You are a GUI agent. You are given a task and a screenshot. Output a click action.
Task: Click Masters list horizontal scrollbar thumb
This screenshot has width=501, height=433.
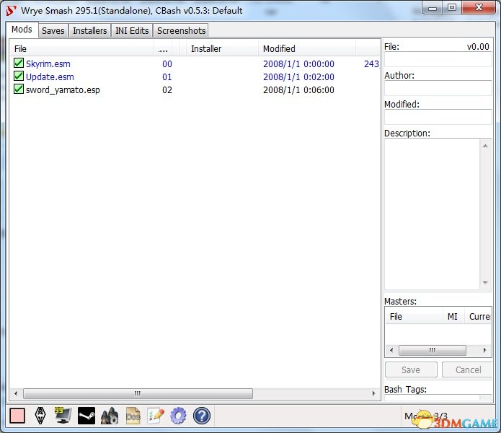(x=433, y=350)
